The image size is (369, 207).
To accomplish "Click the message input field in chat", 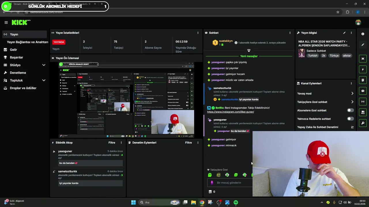I will point(230,183).
